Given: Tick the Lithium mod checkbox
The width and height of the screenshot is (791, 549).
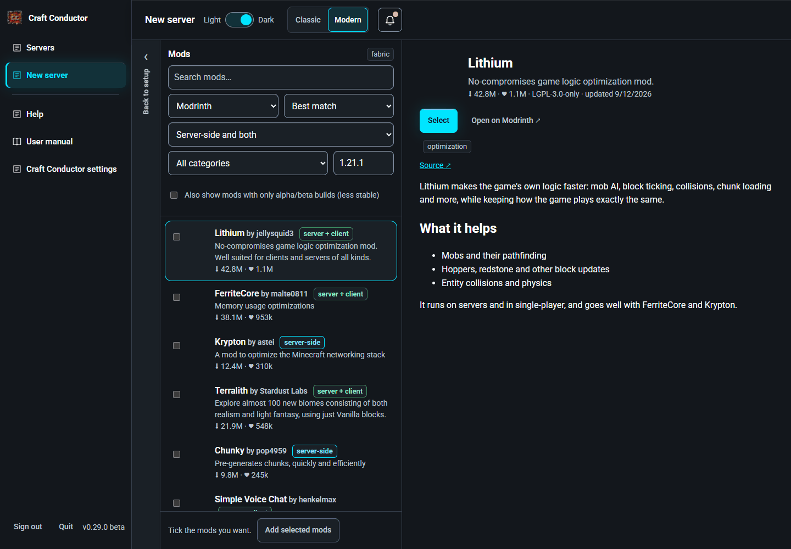Looking at the screenshot, I should pyautogui.click(x=177, y=237).
